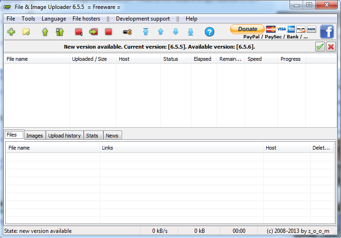Click the Links column header
The width and height of the screenshot is (341, 238).
[x=181, y=148]
